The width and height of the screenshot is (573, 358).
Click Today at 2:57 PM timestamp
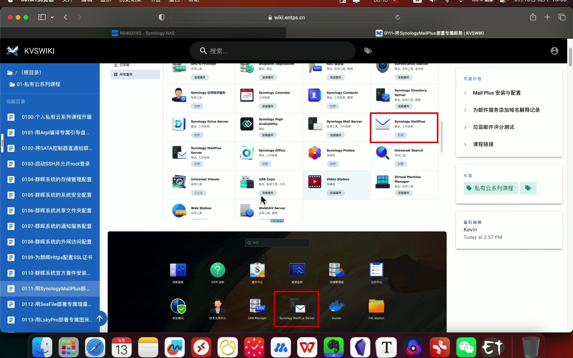(483, 237)
